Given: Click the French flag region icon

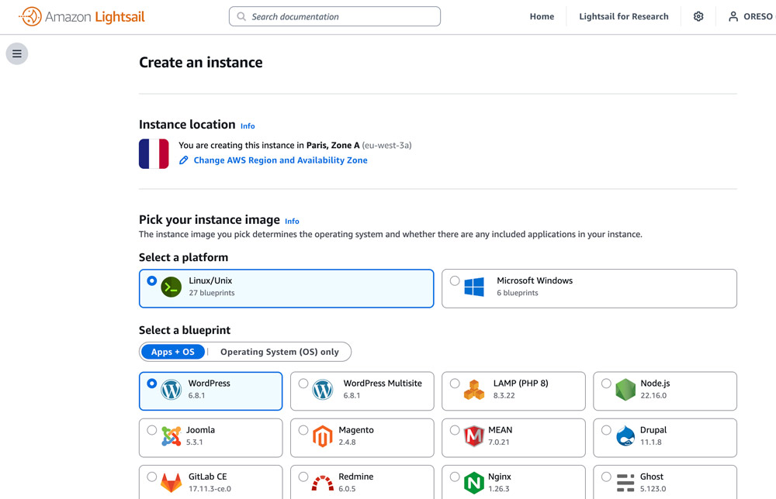Looking at the screenshot, I should tap(154, 153).
